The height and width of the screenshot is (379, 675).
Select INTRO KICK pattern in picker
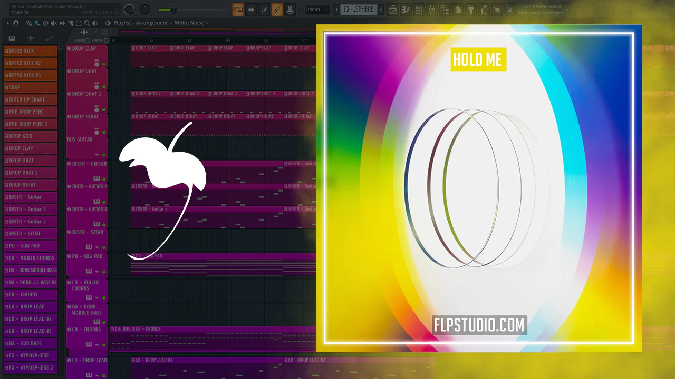tap(31, 51)
